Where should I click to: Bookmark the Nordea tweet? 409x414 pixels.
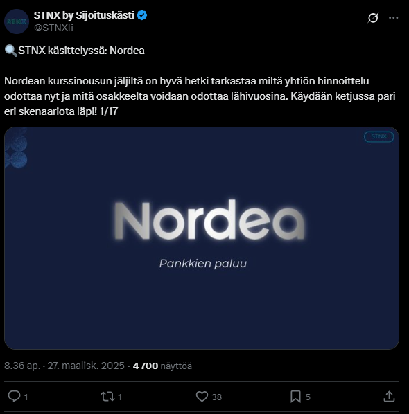(x=295, y=397)
